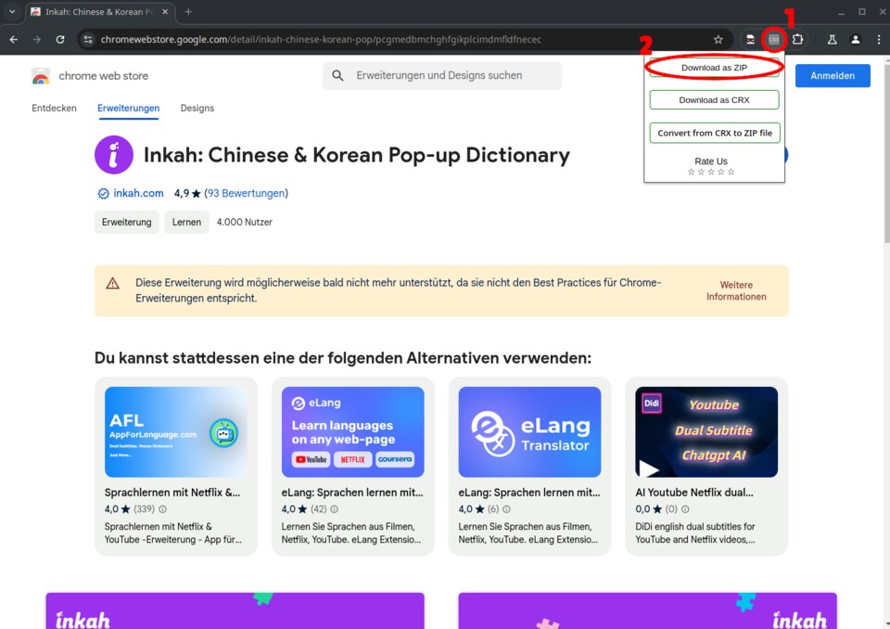The height and width of the screenshot is (629, 890).
Task: Reload the current page
Action: 60,40
